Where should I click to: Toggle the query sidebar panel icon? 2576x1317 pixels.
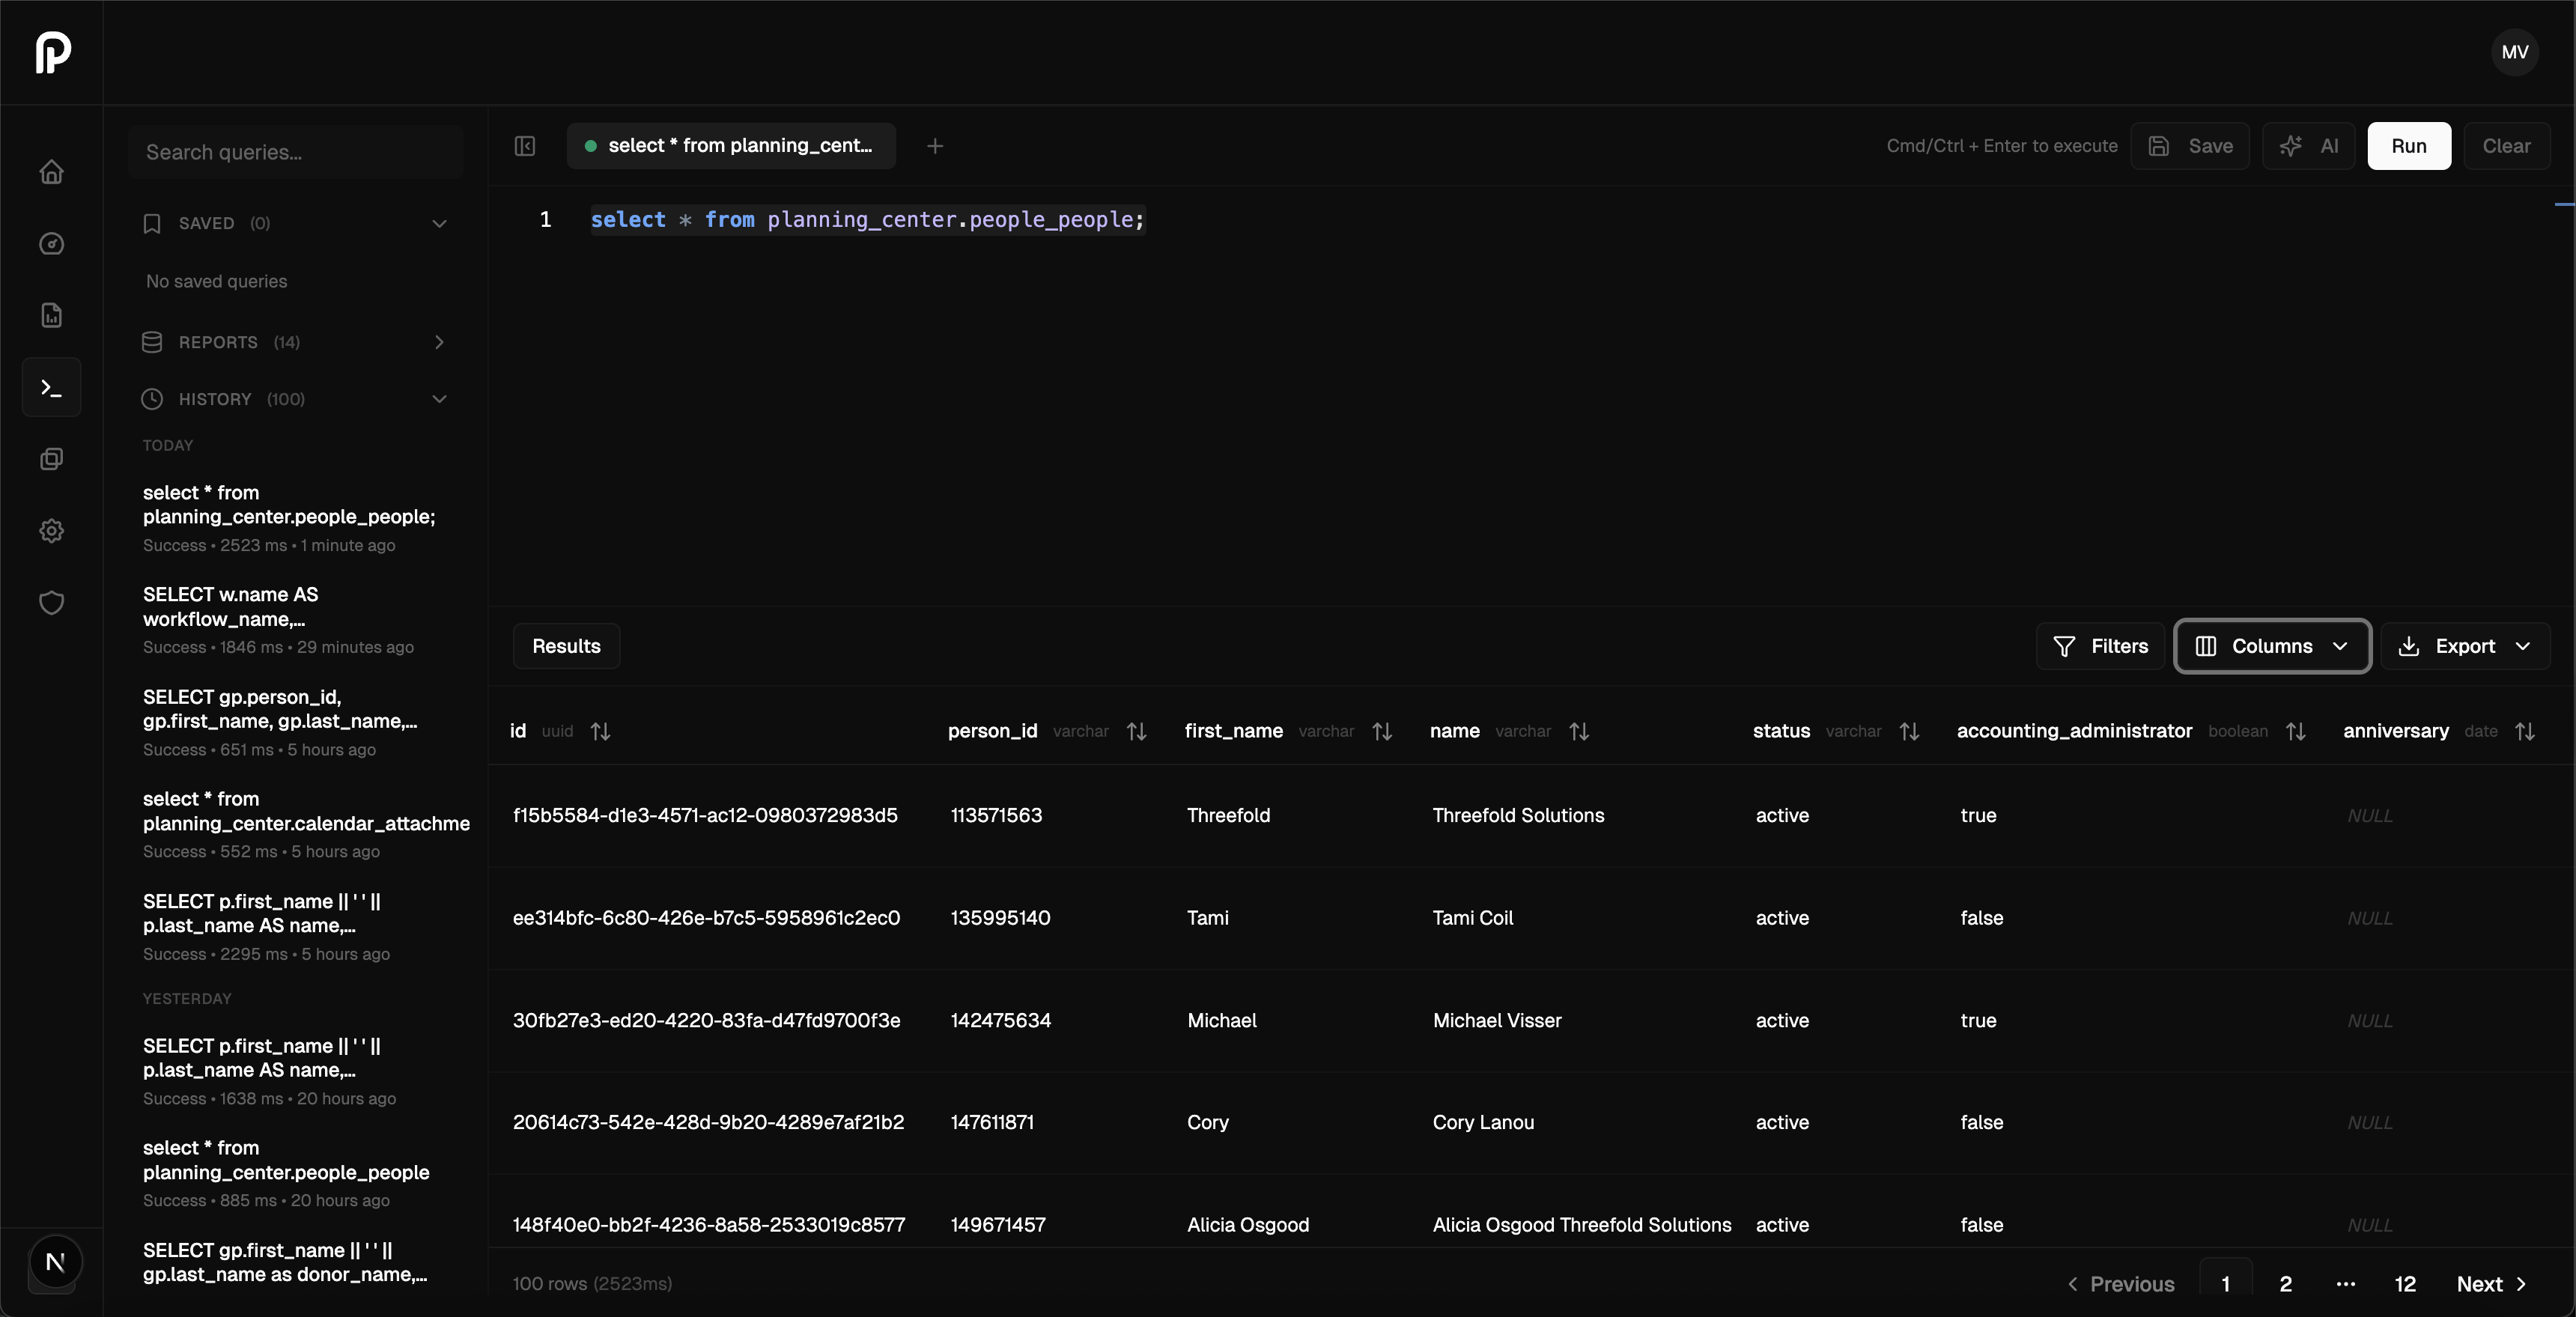[x=525, y=146]
